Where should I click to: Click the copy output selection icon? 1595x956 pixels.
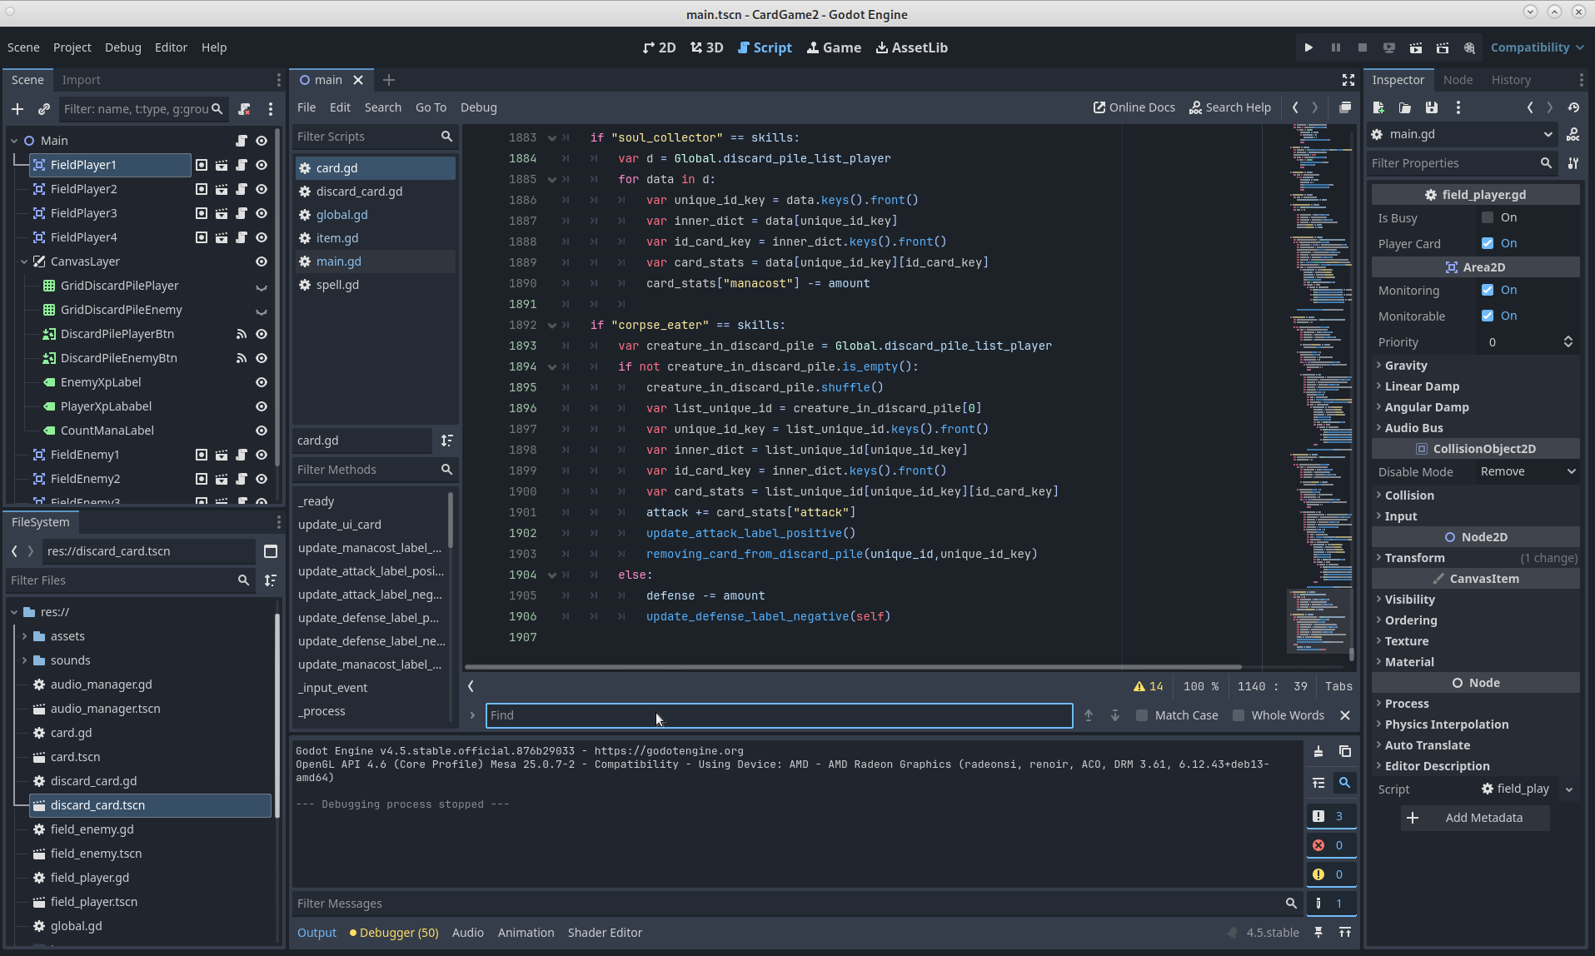(1344, 751)
